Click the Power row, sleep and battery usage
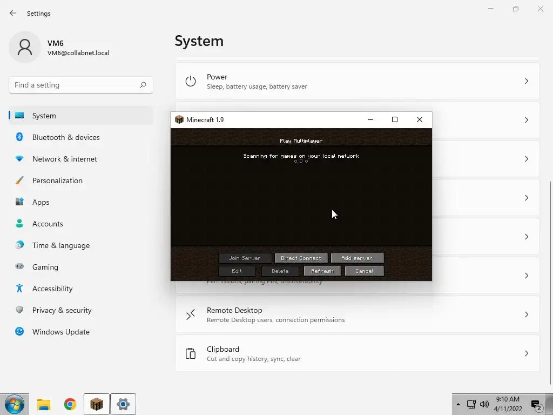 click(358, 81)
